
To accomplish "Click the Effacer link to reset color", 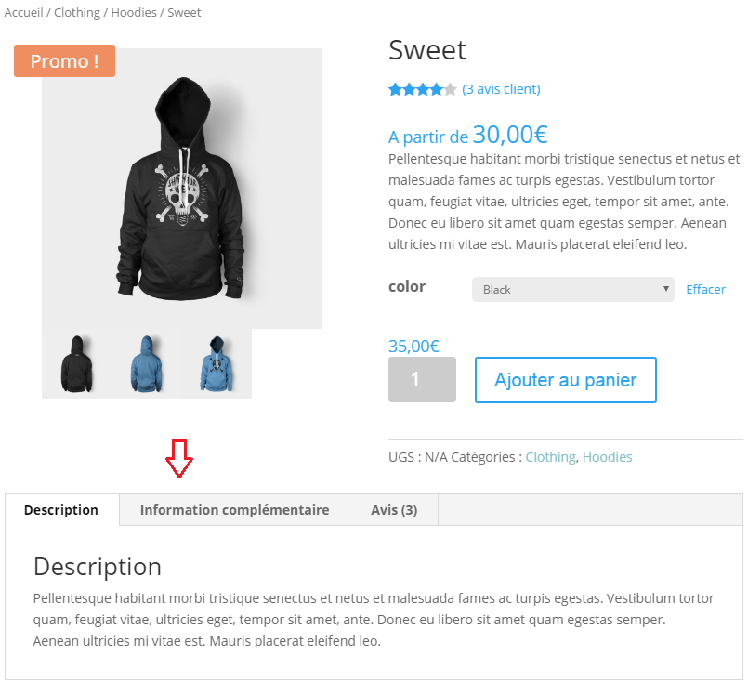I will click(x=705, y=289).
